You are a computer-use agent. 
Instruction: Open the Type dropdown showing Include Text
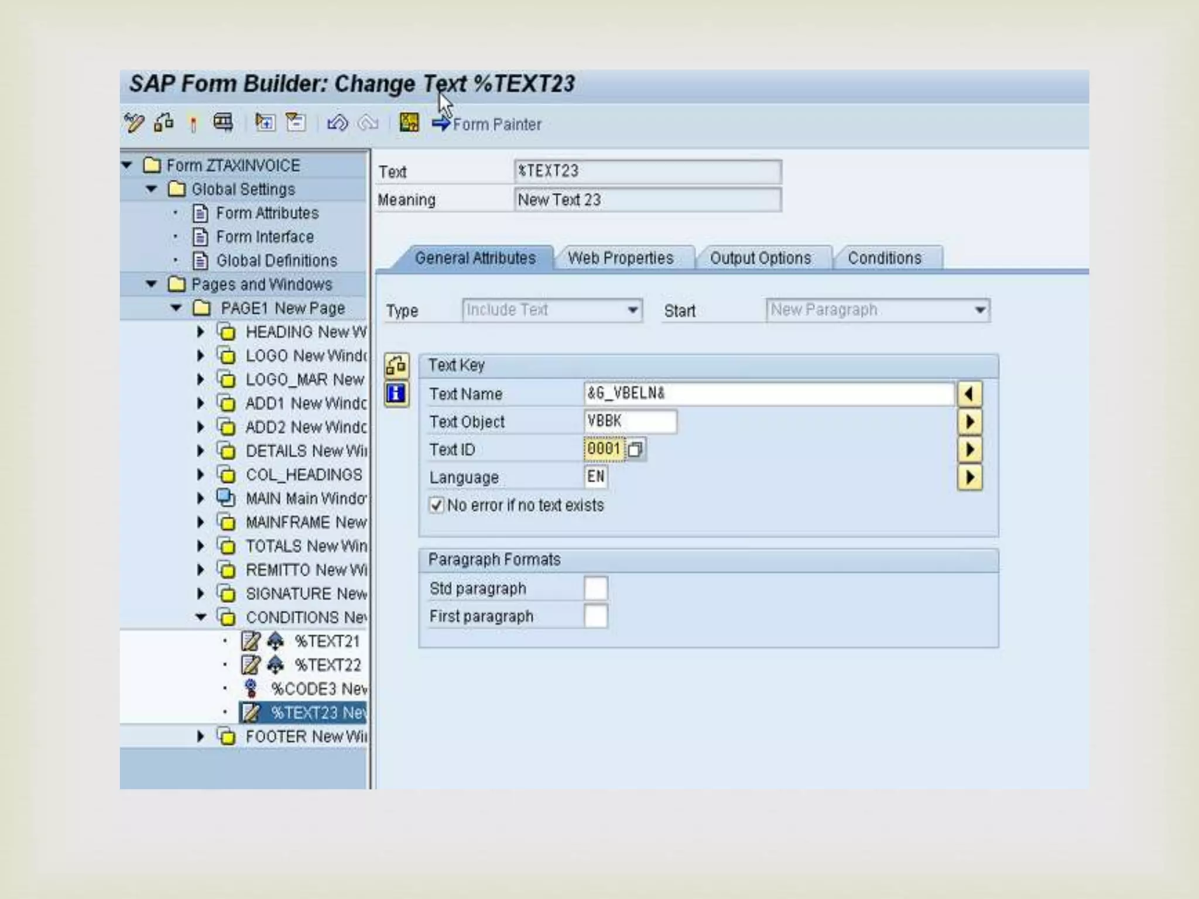[633, 310]
